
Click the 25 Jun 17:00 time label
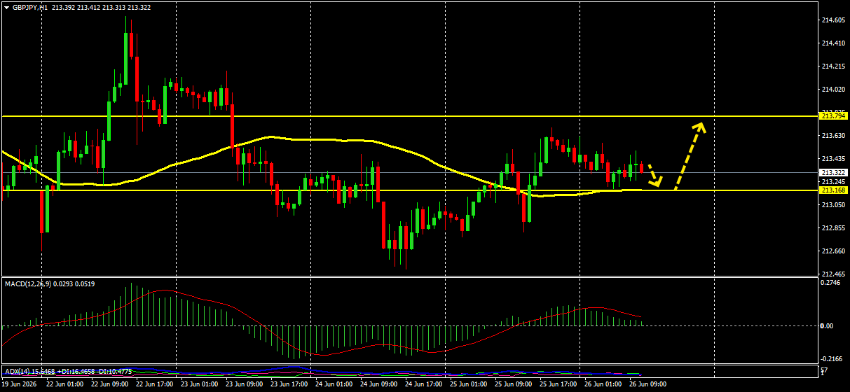tap(558, 384)
